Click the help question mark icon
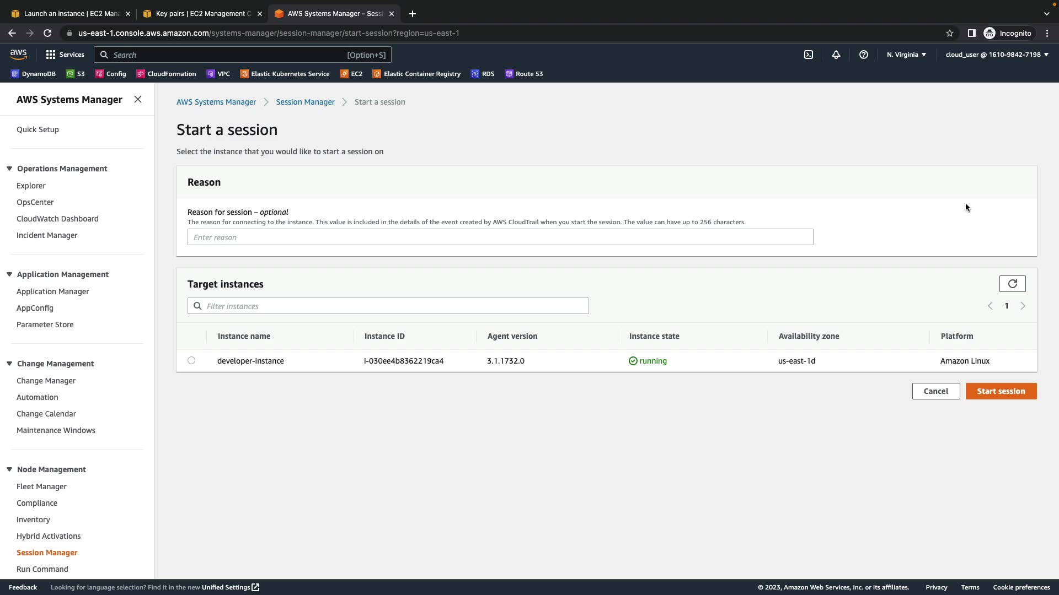The width and height of the screenshot is (1059, 595). (864, 55)
